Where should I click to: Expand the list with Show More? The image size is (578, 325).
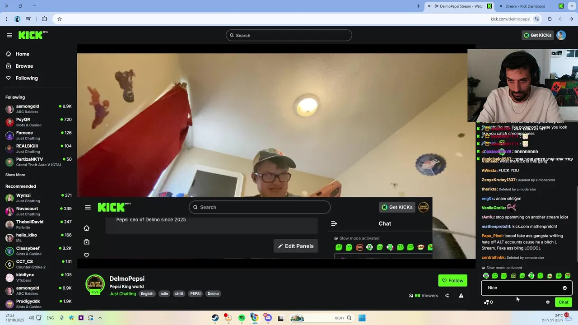click(15, 175)
